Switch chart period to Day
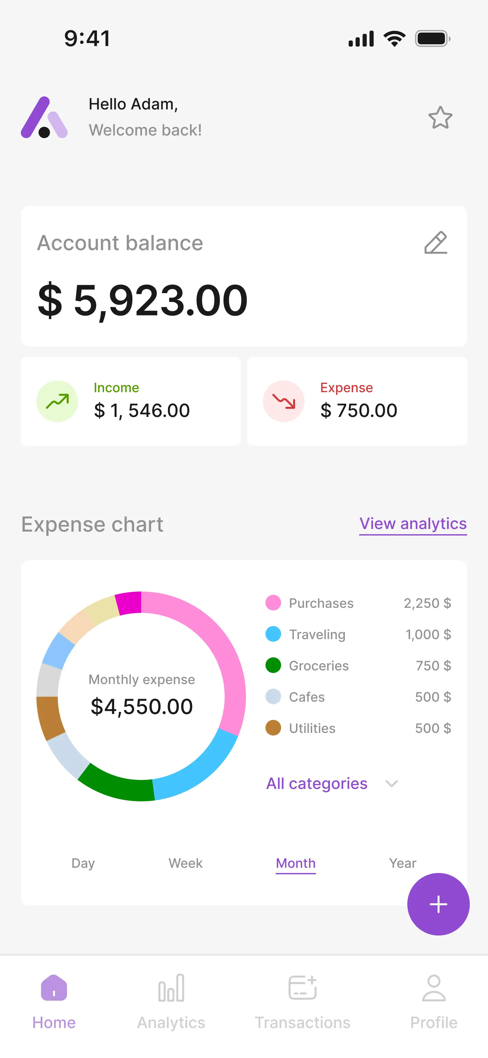The image size is (488, 1058). click(83, 863)
